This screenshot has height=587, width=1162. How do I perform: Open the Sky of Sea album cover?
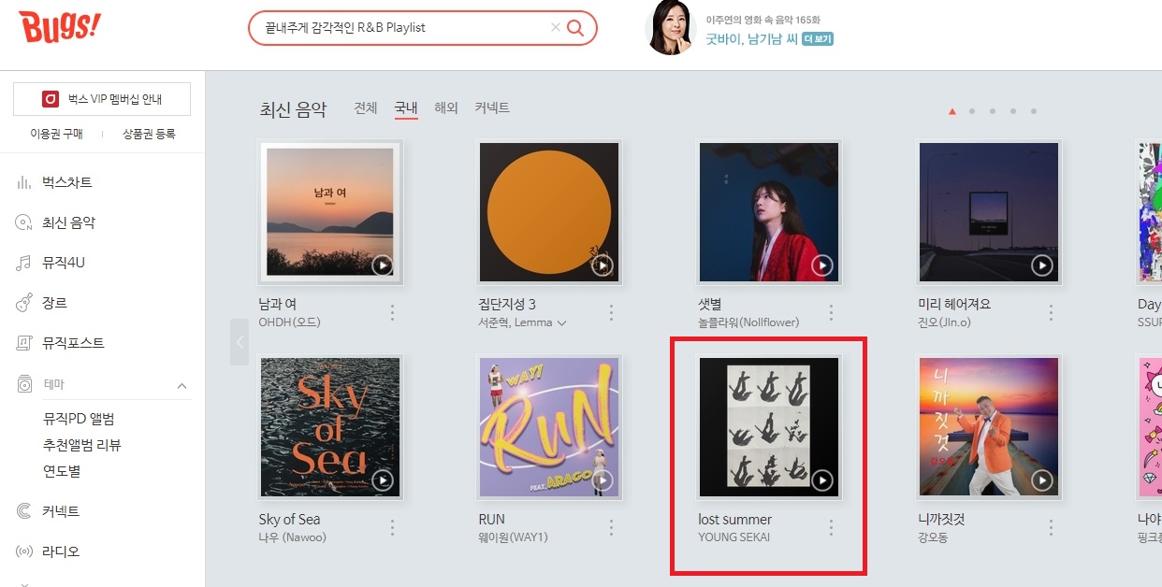pyautogui.click(x=330, y=427)
